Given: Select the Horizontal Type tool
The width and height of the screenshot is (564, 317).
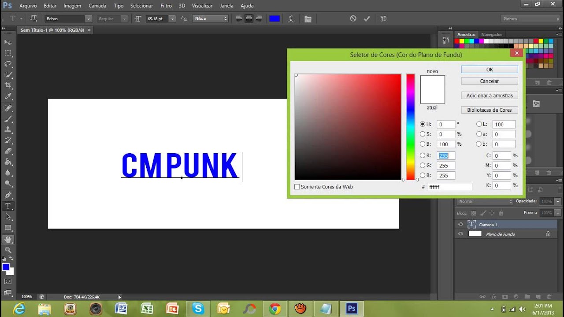Looking at the screenshot, I should (8, 206).
